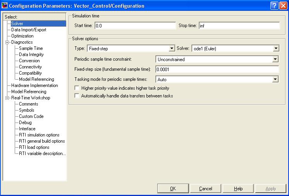Click the Help button
The height and width of the screenshot is (196, 289).
(x=238, y=189)
